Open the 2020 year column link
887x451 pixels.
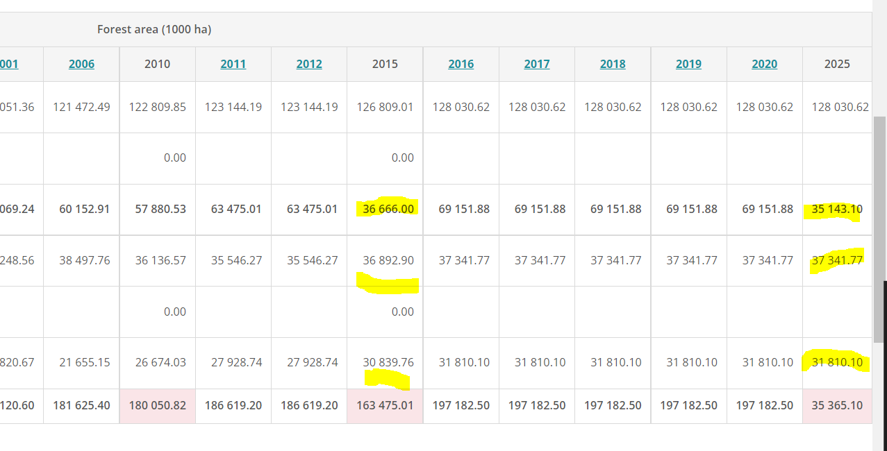pos(764,64)
